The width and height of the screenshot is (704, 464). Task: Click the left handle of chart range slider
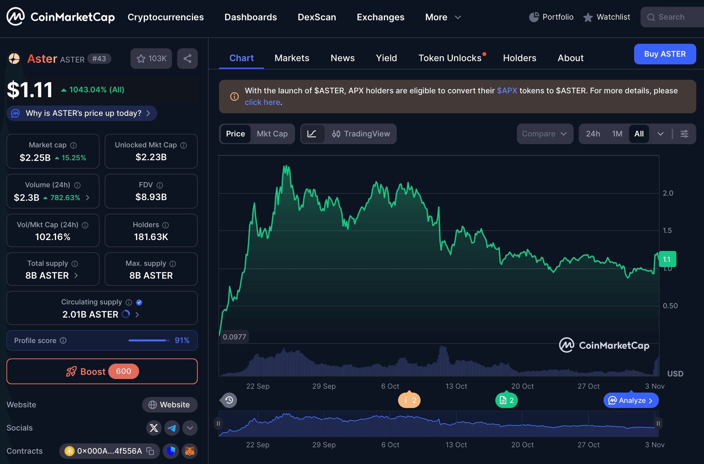[218, 423]
